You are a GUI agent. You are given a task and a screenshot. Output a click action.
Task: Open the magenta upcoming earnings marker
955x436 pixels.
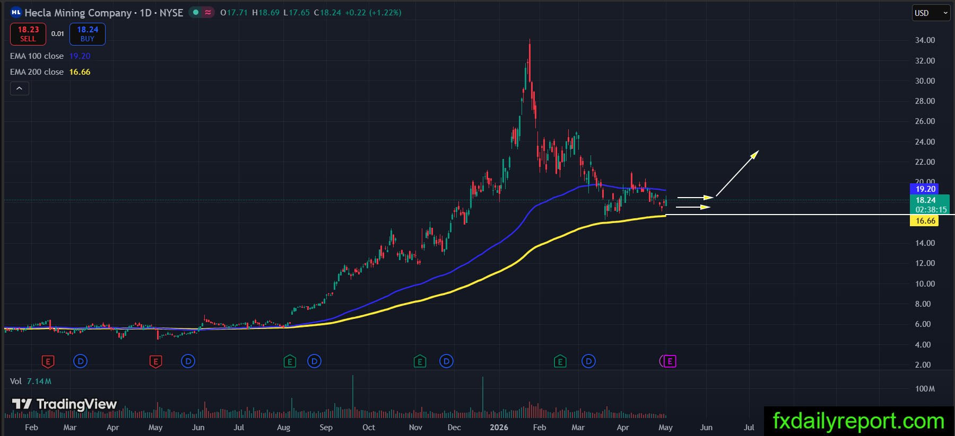click(670, 362)
